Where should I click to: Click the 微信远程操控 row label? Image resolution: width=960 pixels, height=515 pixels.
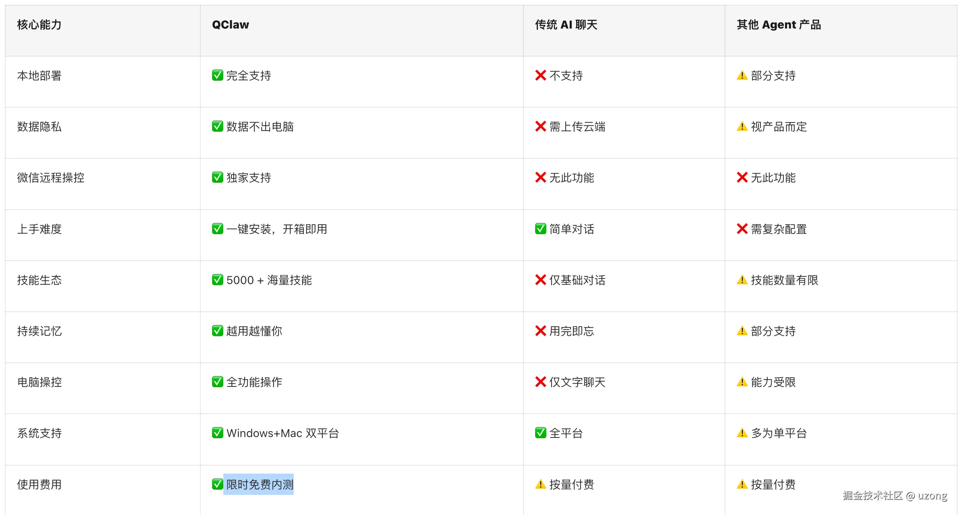point(51,178)
